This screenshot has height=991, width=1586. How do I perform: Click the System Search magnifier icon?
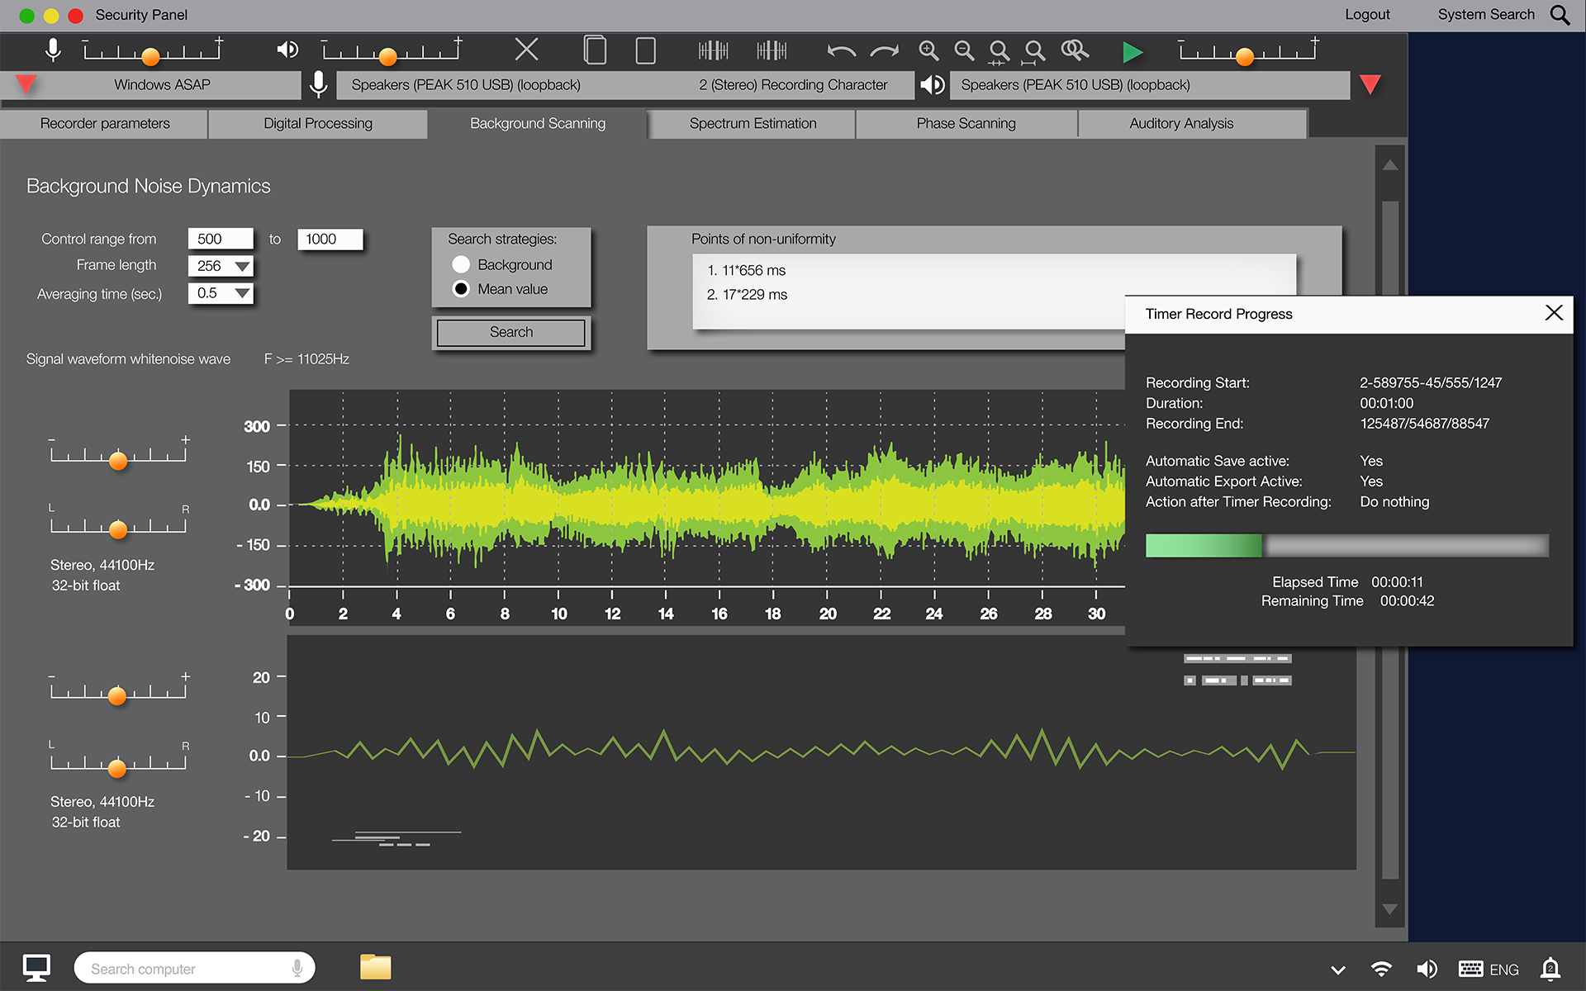(1560, 15)
